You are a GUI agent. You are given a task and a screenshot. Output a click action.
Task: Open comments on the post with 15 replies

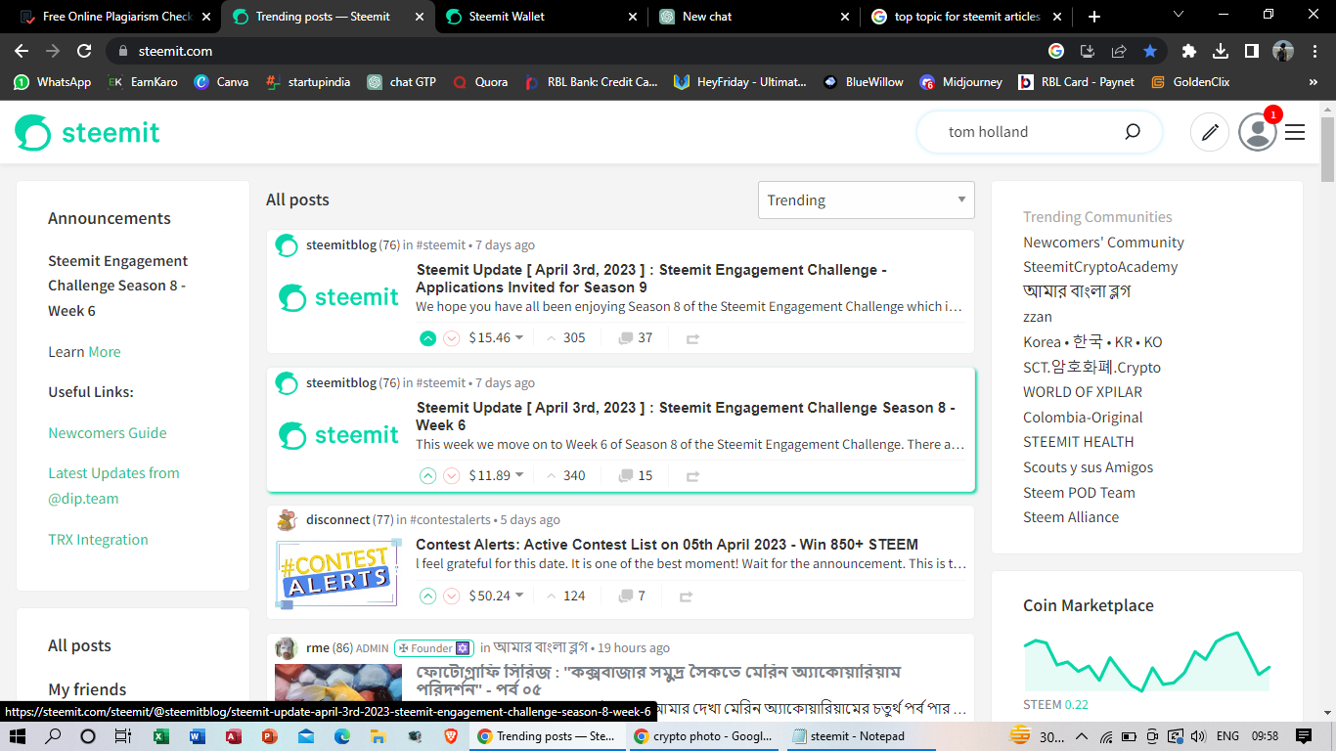pyautogui.click(x=636, y=476)
